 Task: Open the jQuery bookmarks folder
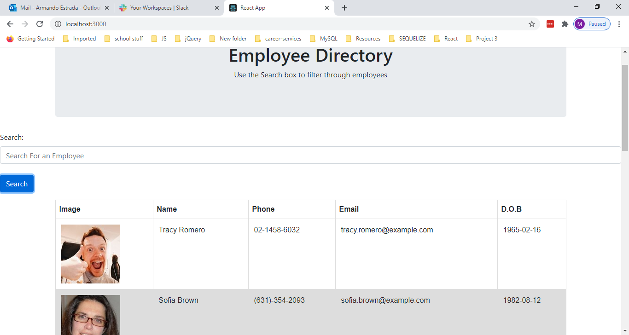click(188, 39)
